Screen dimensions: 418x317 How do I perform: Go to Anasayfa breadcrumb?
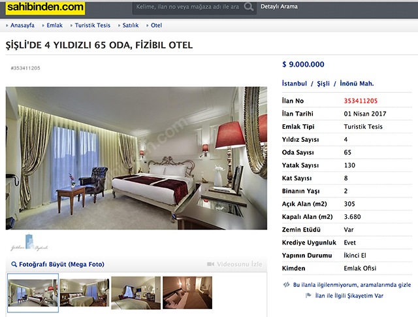click(x=22, y=25)
